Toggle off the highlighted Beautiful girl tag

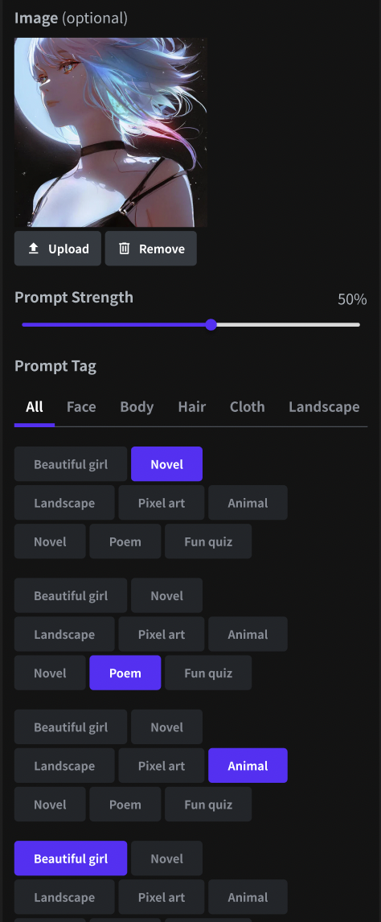[x=71, y=858]
